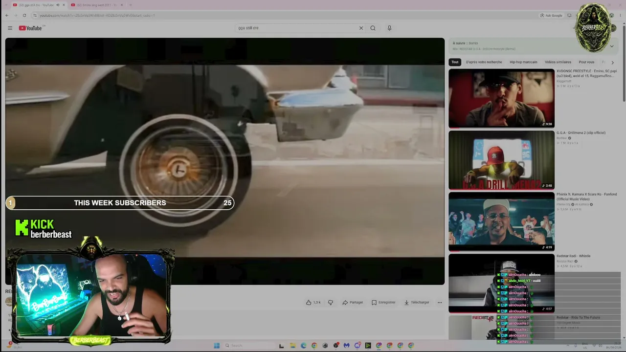This screenshot has height=352, width=626.
Task: Go back using the browser back arrow
Action: 7,15
